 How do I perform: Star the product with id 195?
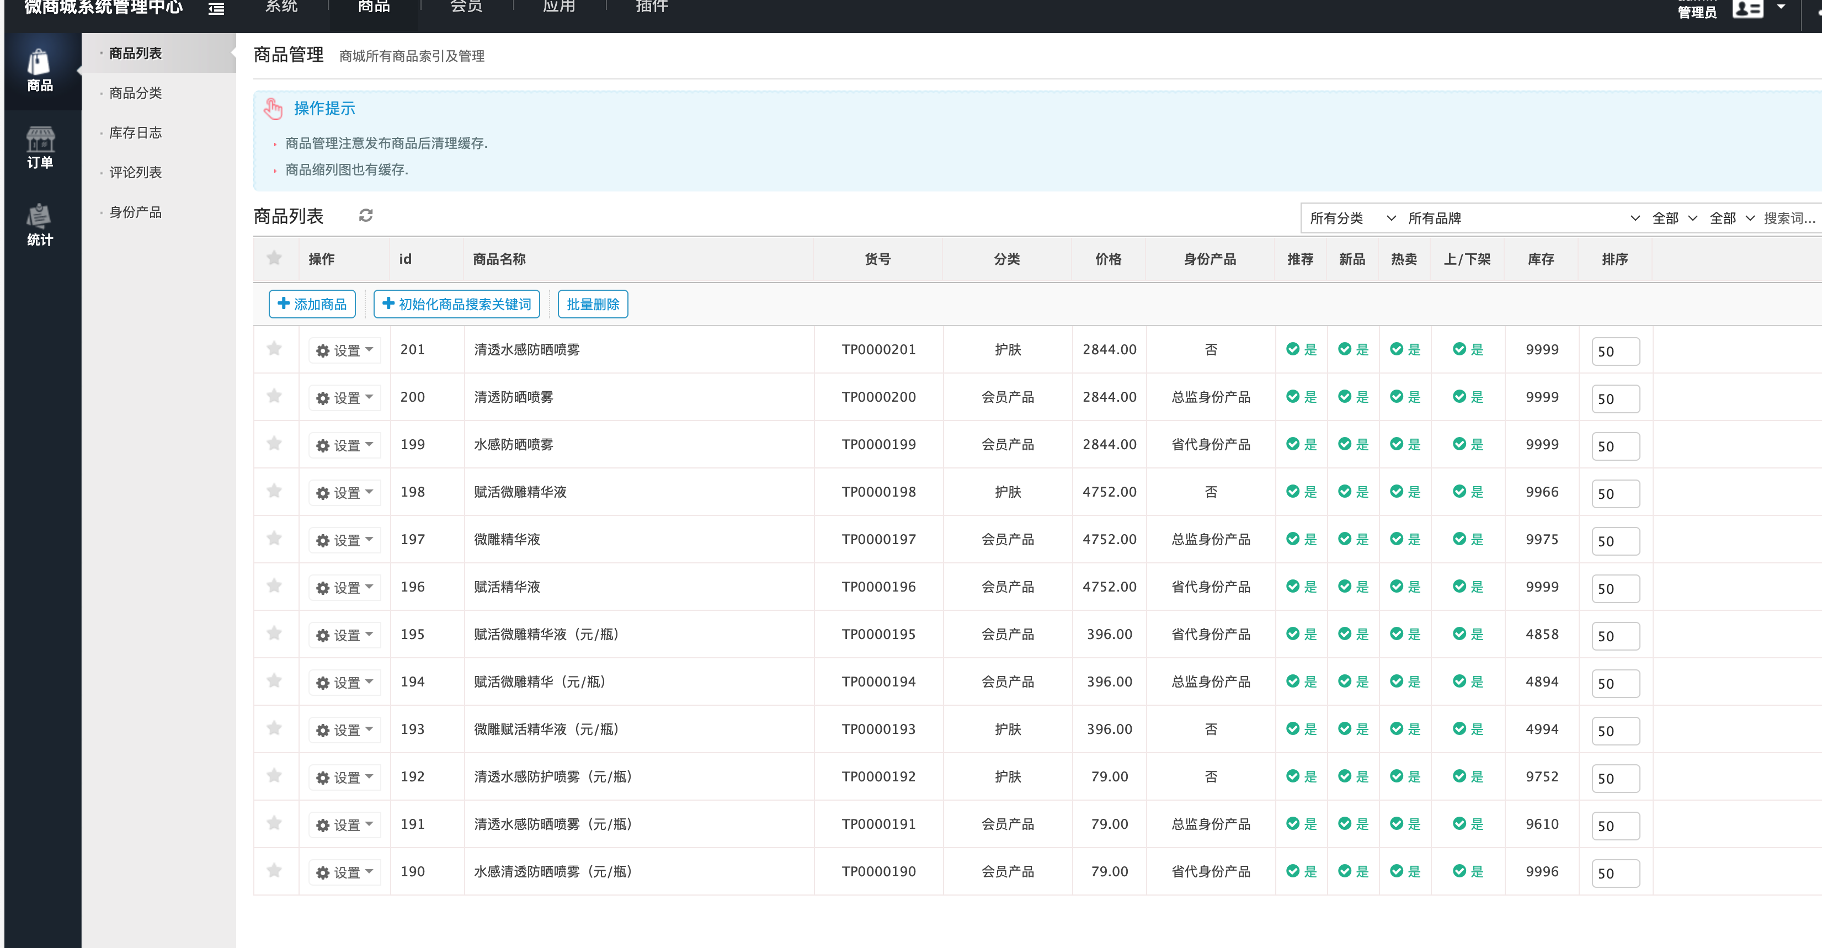(274, 633)
